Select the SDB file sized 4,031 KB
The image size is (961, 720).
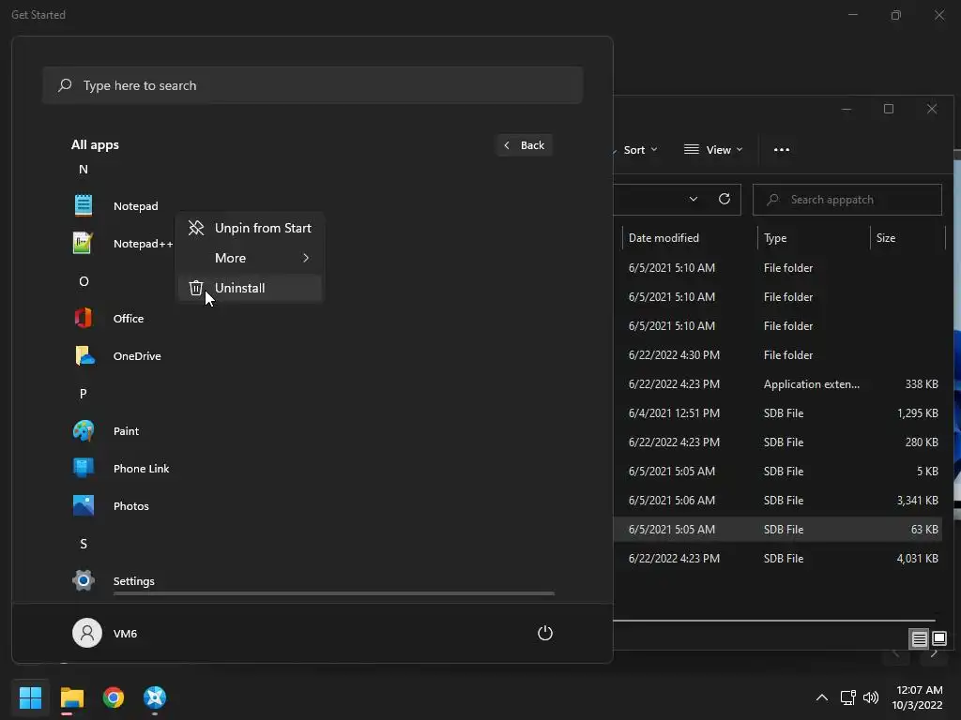point(778,559)
